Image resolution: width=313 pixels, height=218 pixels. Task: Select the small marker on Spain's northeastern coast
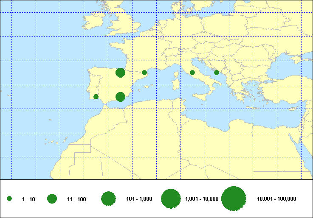point(144,73)
